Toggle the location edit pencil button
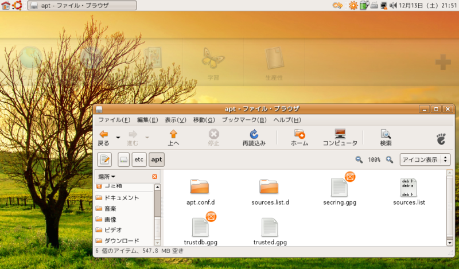This screenshot has height=269, width=459. tap(104, 159)
